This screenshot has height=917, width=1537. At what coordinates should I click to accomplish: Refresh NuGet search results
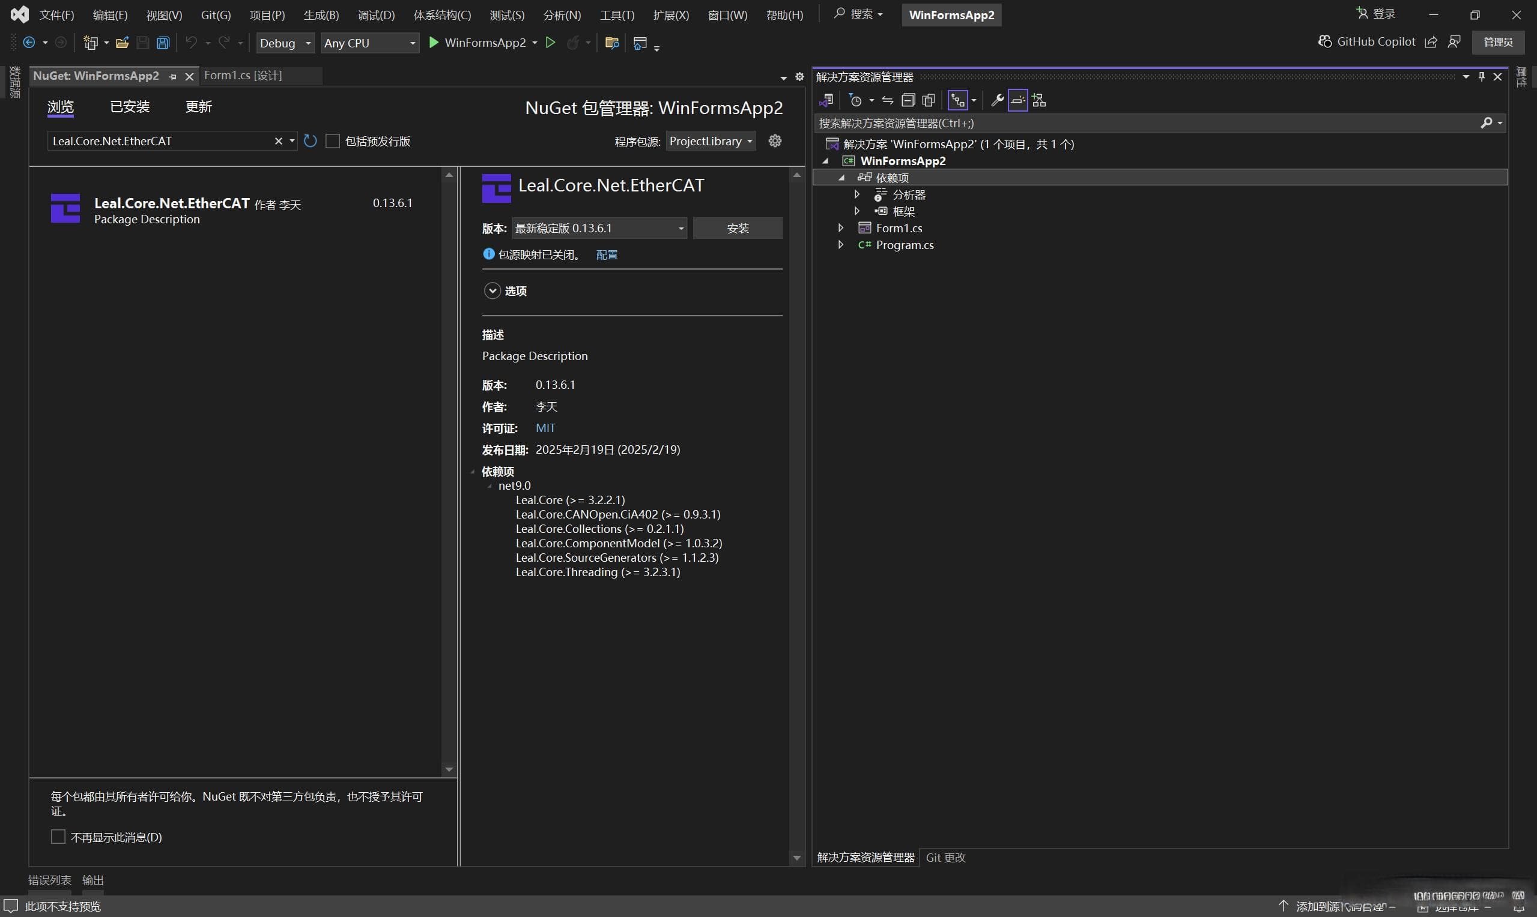point(311,142)
